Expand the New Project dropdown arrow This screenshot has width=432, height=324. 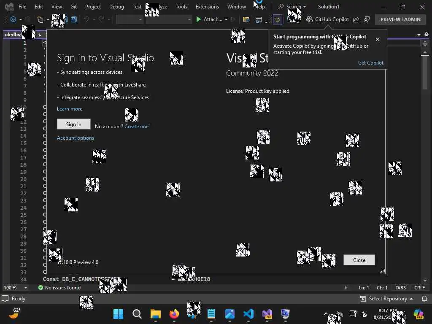pyautogui.click(x=48, y=19)
